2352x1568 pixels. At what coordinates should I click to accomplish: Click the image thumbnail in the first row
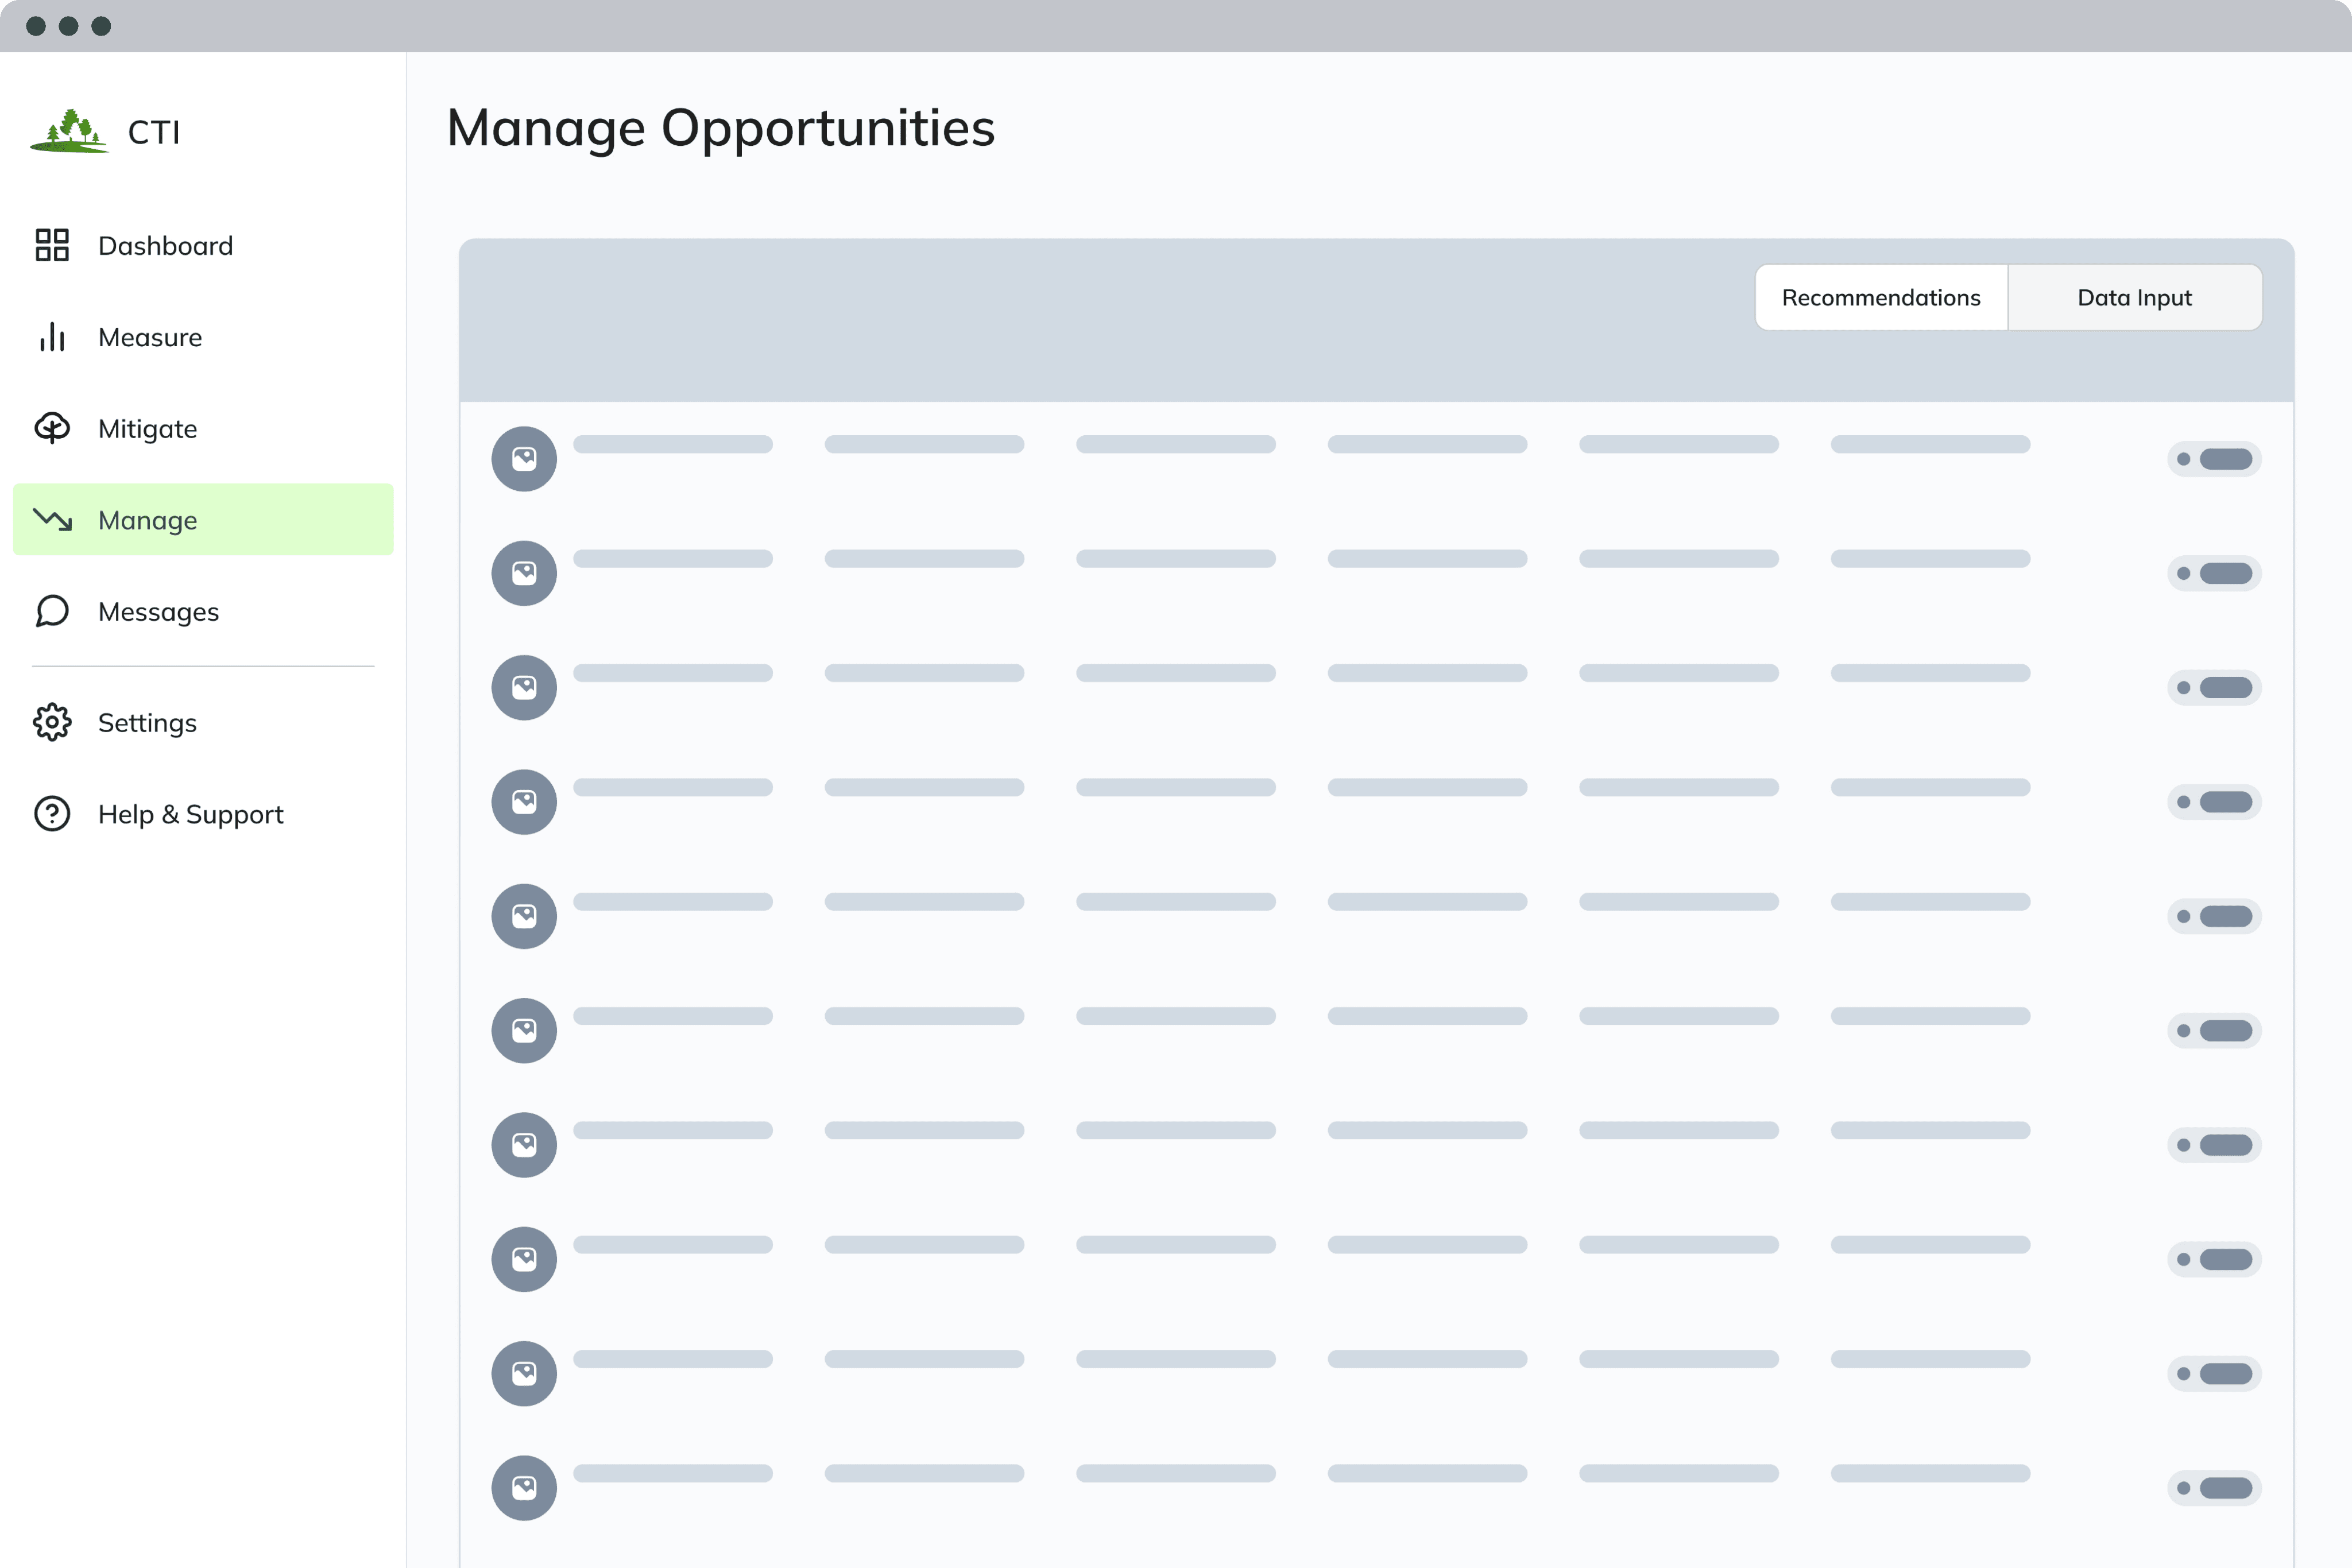524,459
